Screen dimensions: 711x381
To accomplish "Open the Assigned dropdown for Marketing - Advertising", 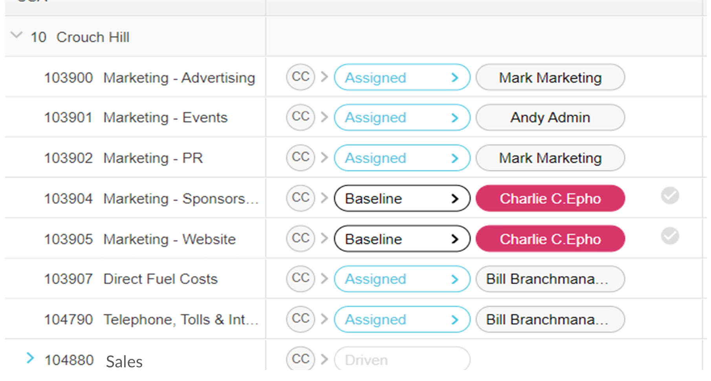I will click(402, 77).
